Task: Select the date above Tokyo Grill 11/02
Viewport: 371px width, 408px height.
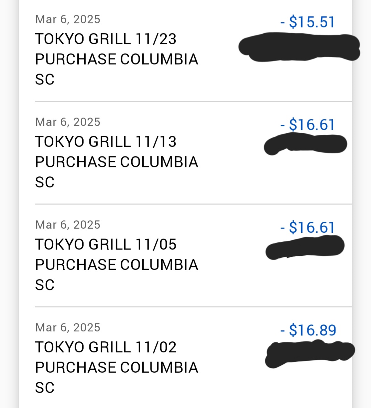Action: tap(68, 328)
